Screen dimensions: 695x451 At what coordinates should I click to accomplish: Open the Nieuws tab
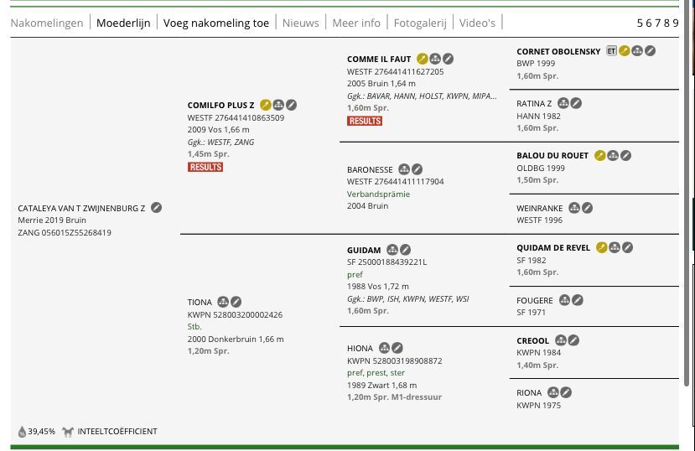(300, 23)
